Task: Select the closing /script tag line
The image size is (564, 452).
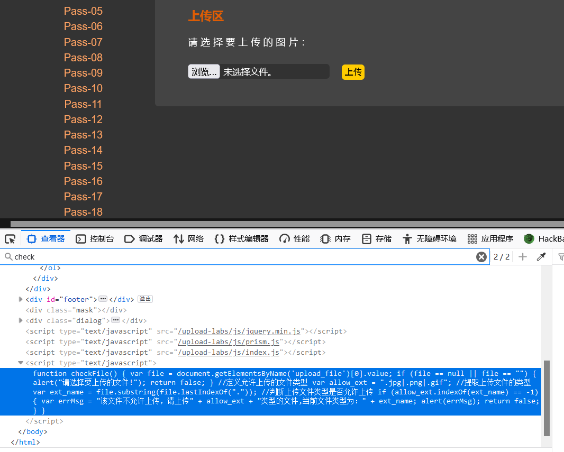Action: tap(44, 421)
